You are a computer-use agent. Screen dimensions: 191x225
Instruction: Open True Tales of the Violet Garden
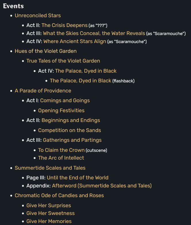[x=63, y=61]
